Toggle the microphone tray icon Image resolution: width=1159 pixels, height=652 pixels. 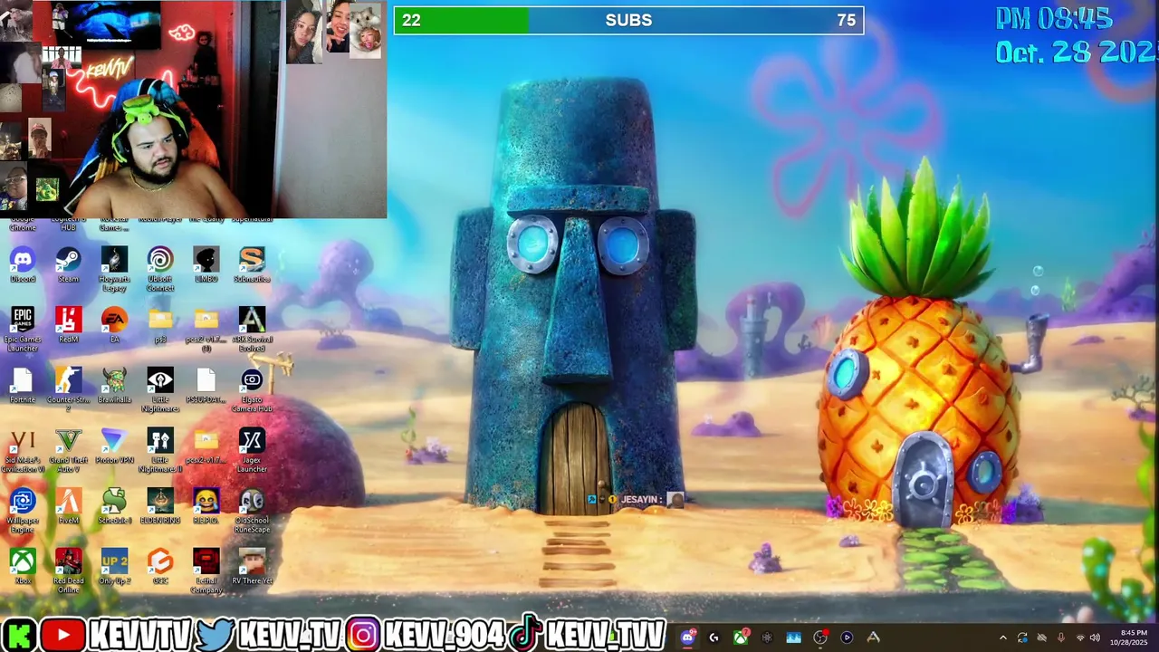coord(1060,638)
